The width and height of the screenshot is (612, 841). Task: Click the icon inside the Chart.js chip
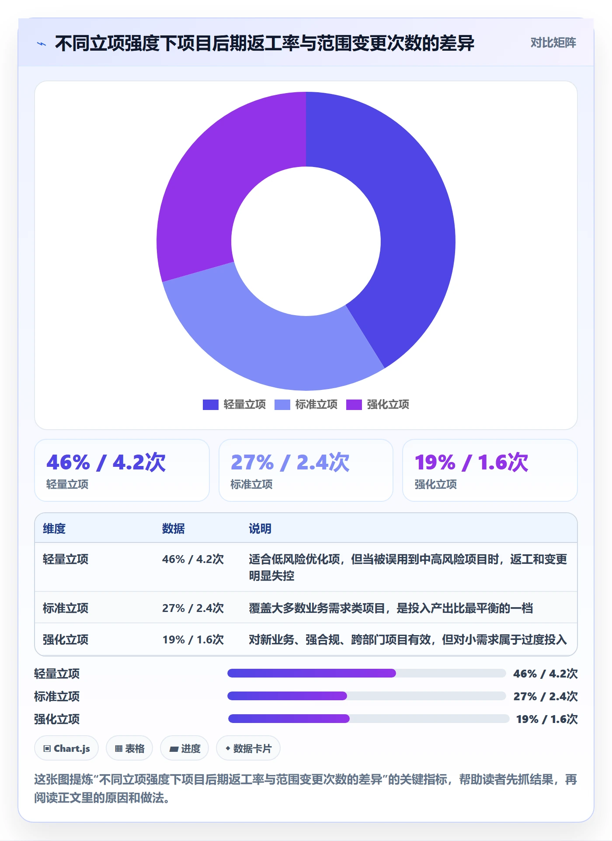point(47,749)
